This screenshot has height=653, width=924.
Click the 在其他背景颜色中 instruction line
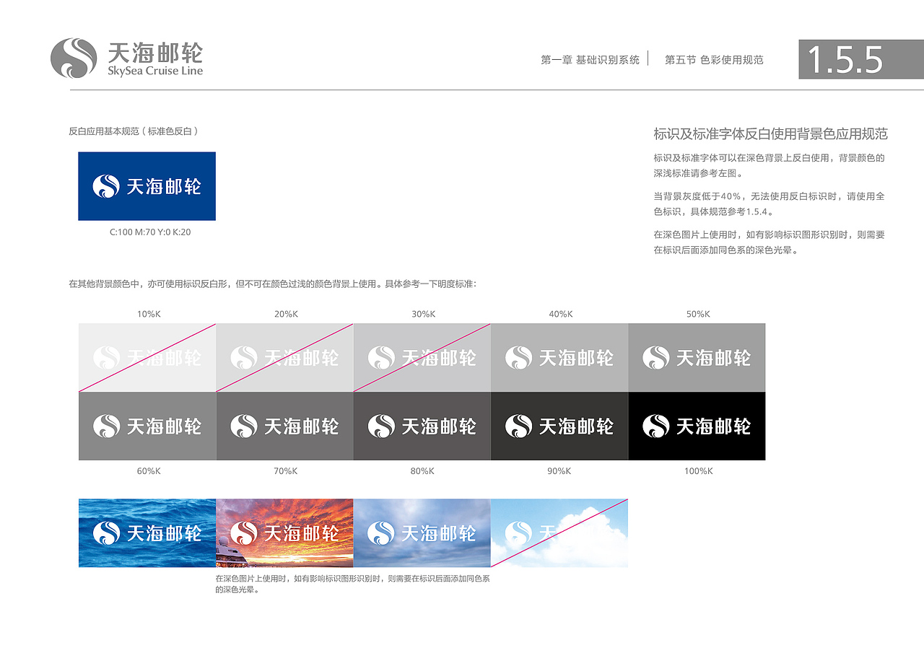pos(272,284)
